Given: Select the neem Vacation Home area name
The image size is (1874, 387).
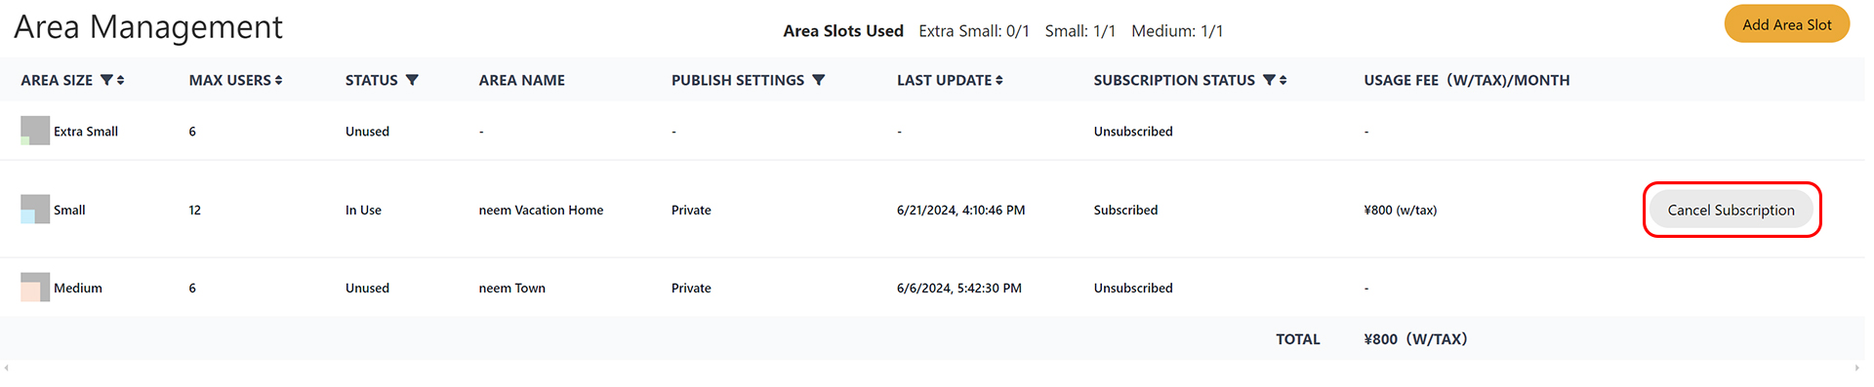Looking at the screenshot, I should click(541, 210).
